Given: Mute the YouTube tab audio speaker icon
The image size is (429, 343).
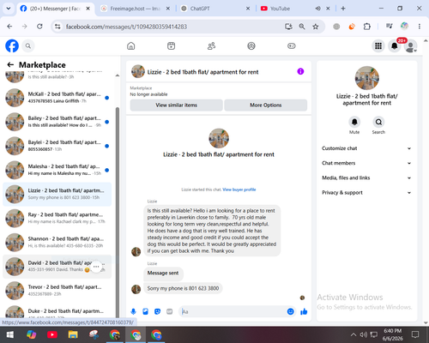Looking at the screenshot, I should [317, 9].
